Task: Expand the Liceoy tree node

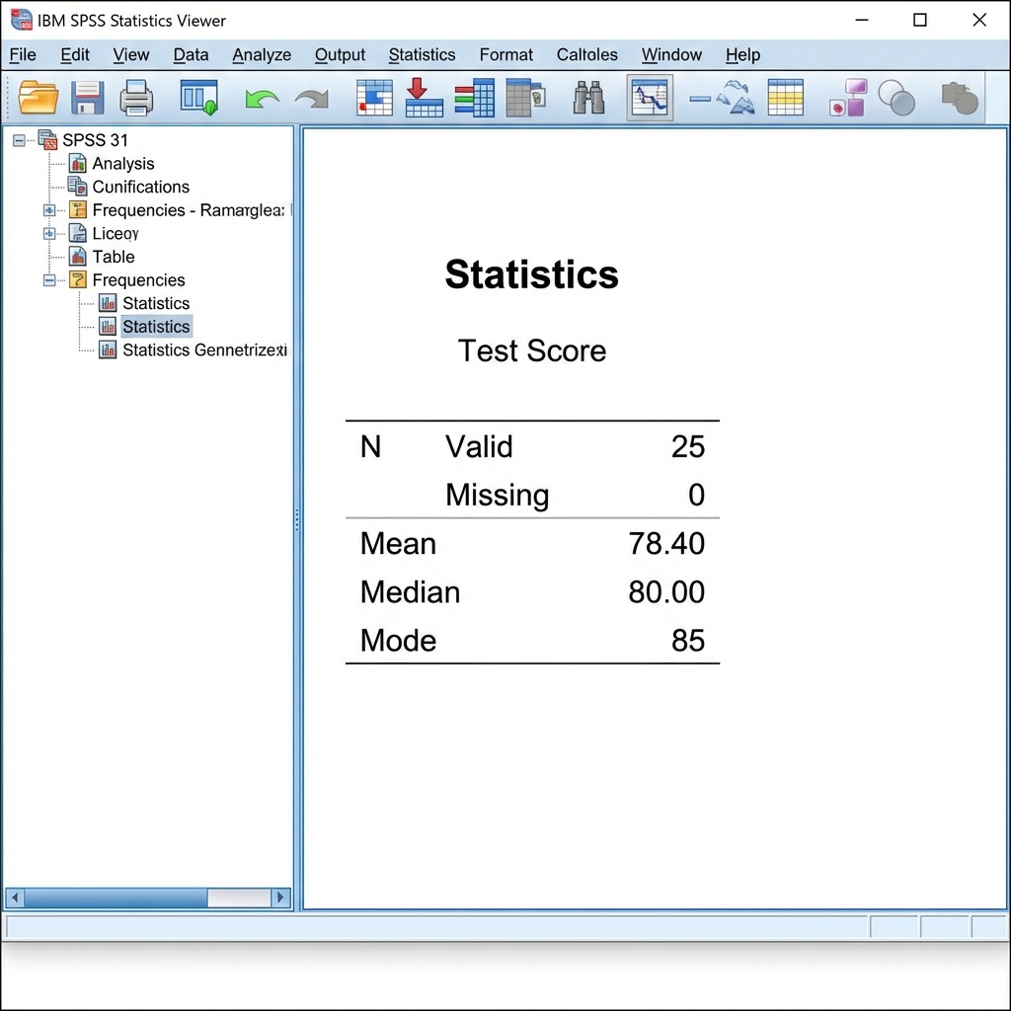Action: click(49, 234)
